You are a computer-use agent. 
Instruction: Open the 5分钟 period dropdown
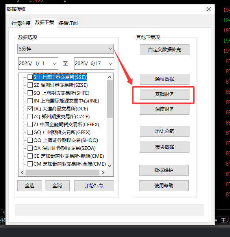pos(65,49)
